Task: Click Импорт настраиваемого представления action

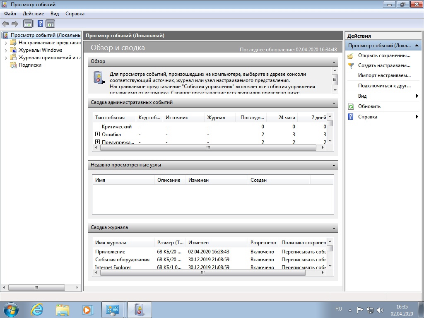Action: (x=384, y=75)
